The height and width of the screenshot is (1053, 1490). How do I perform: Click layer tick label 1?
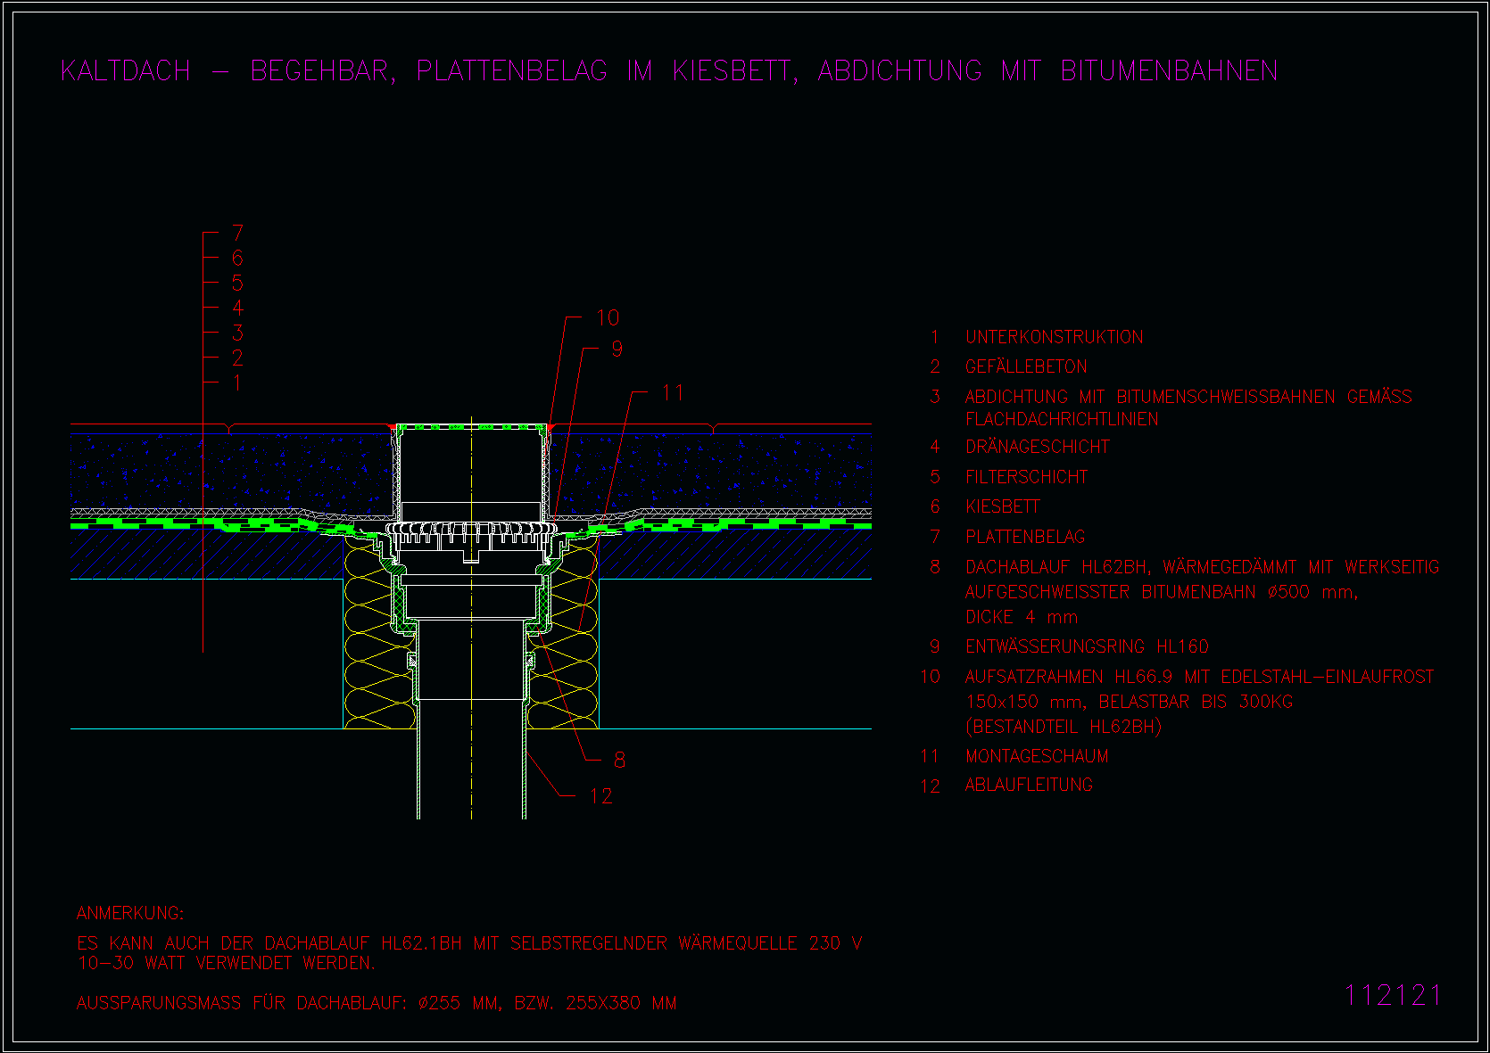[x=237, y=383]
